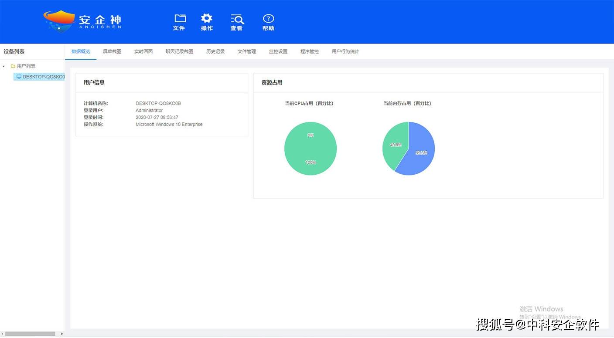Collapse the 用户列表 tree arrow
The image size is (614, 338).
pos(4,66)
